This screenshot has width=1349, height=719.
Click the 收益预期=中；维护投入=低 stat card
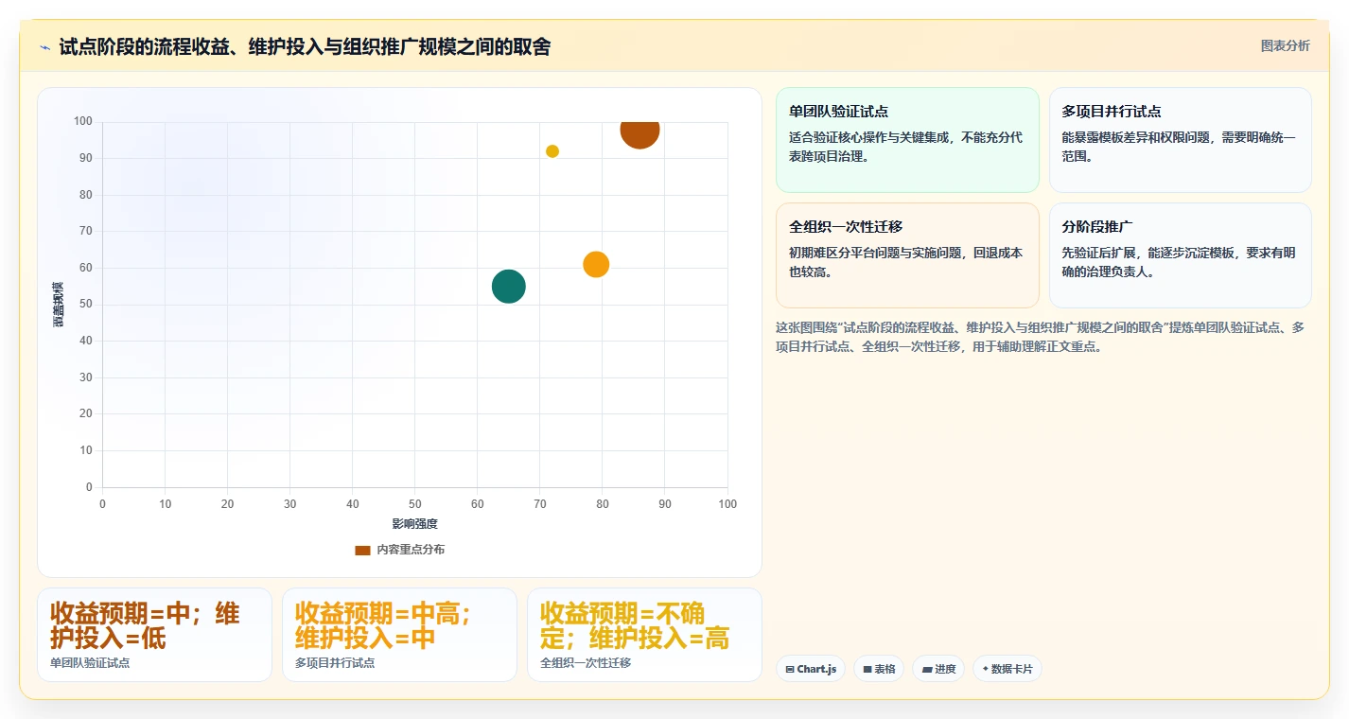[154, 635]
